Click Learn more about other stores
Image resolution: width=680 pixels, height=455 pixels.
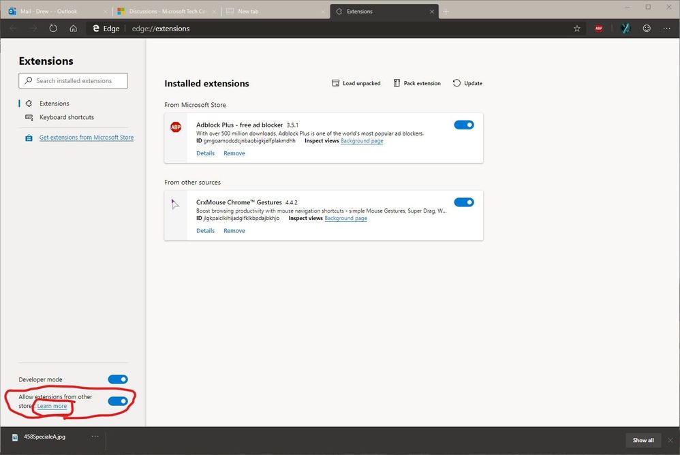point(52,407)
